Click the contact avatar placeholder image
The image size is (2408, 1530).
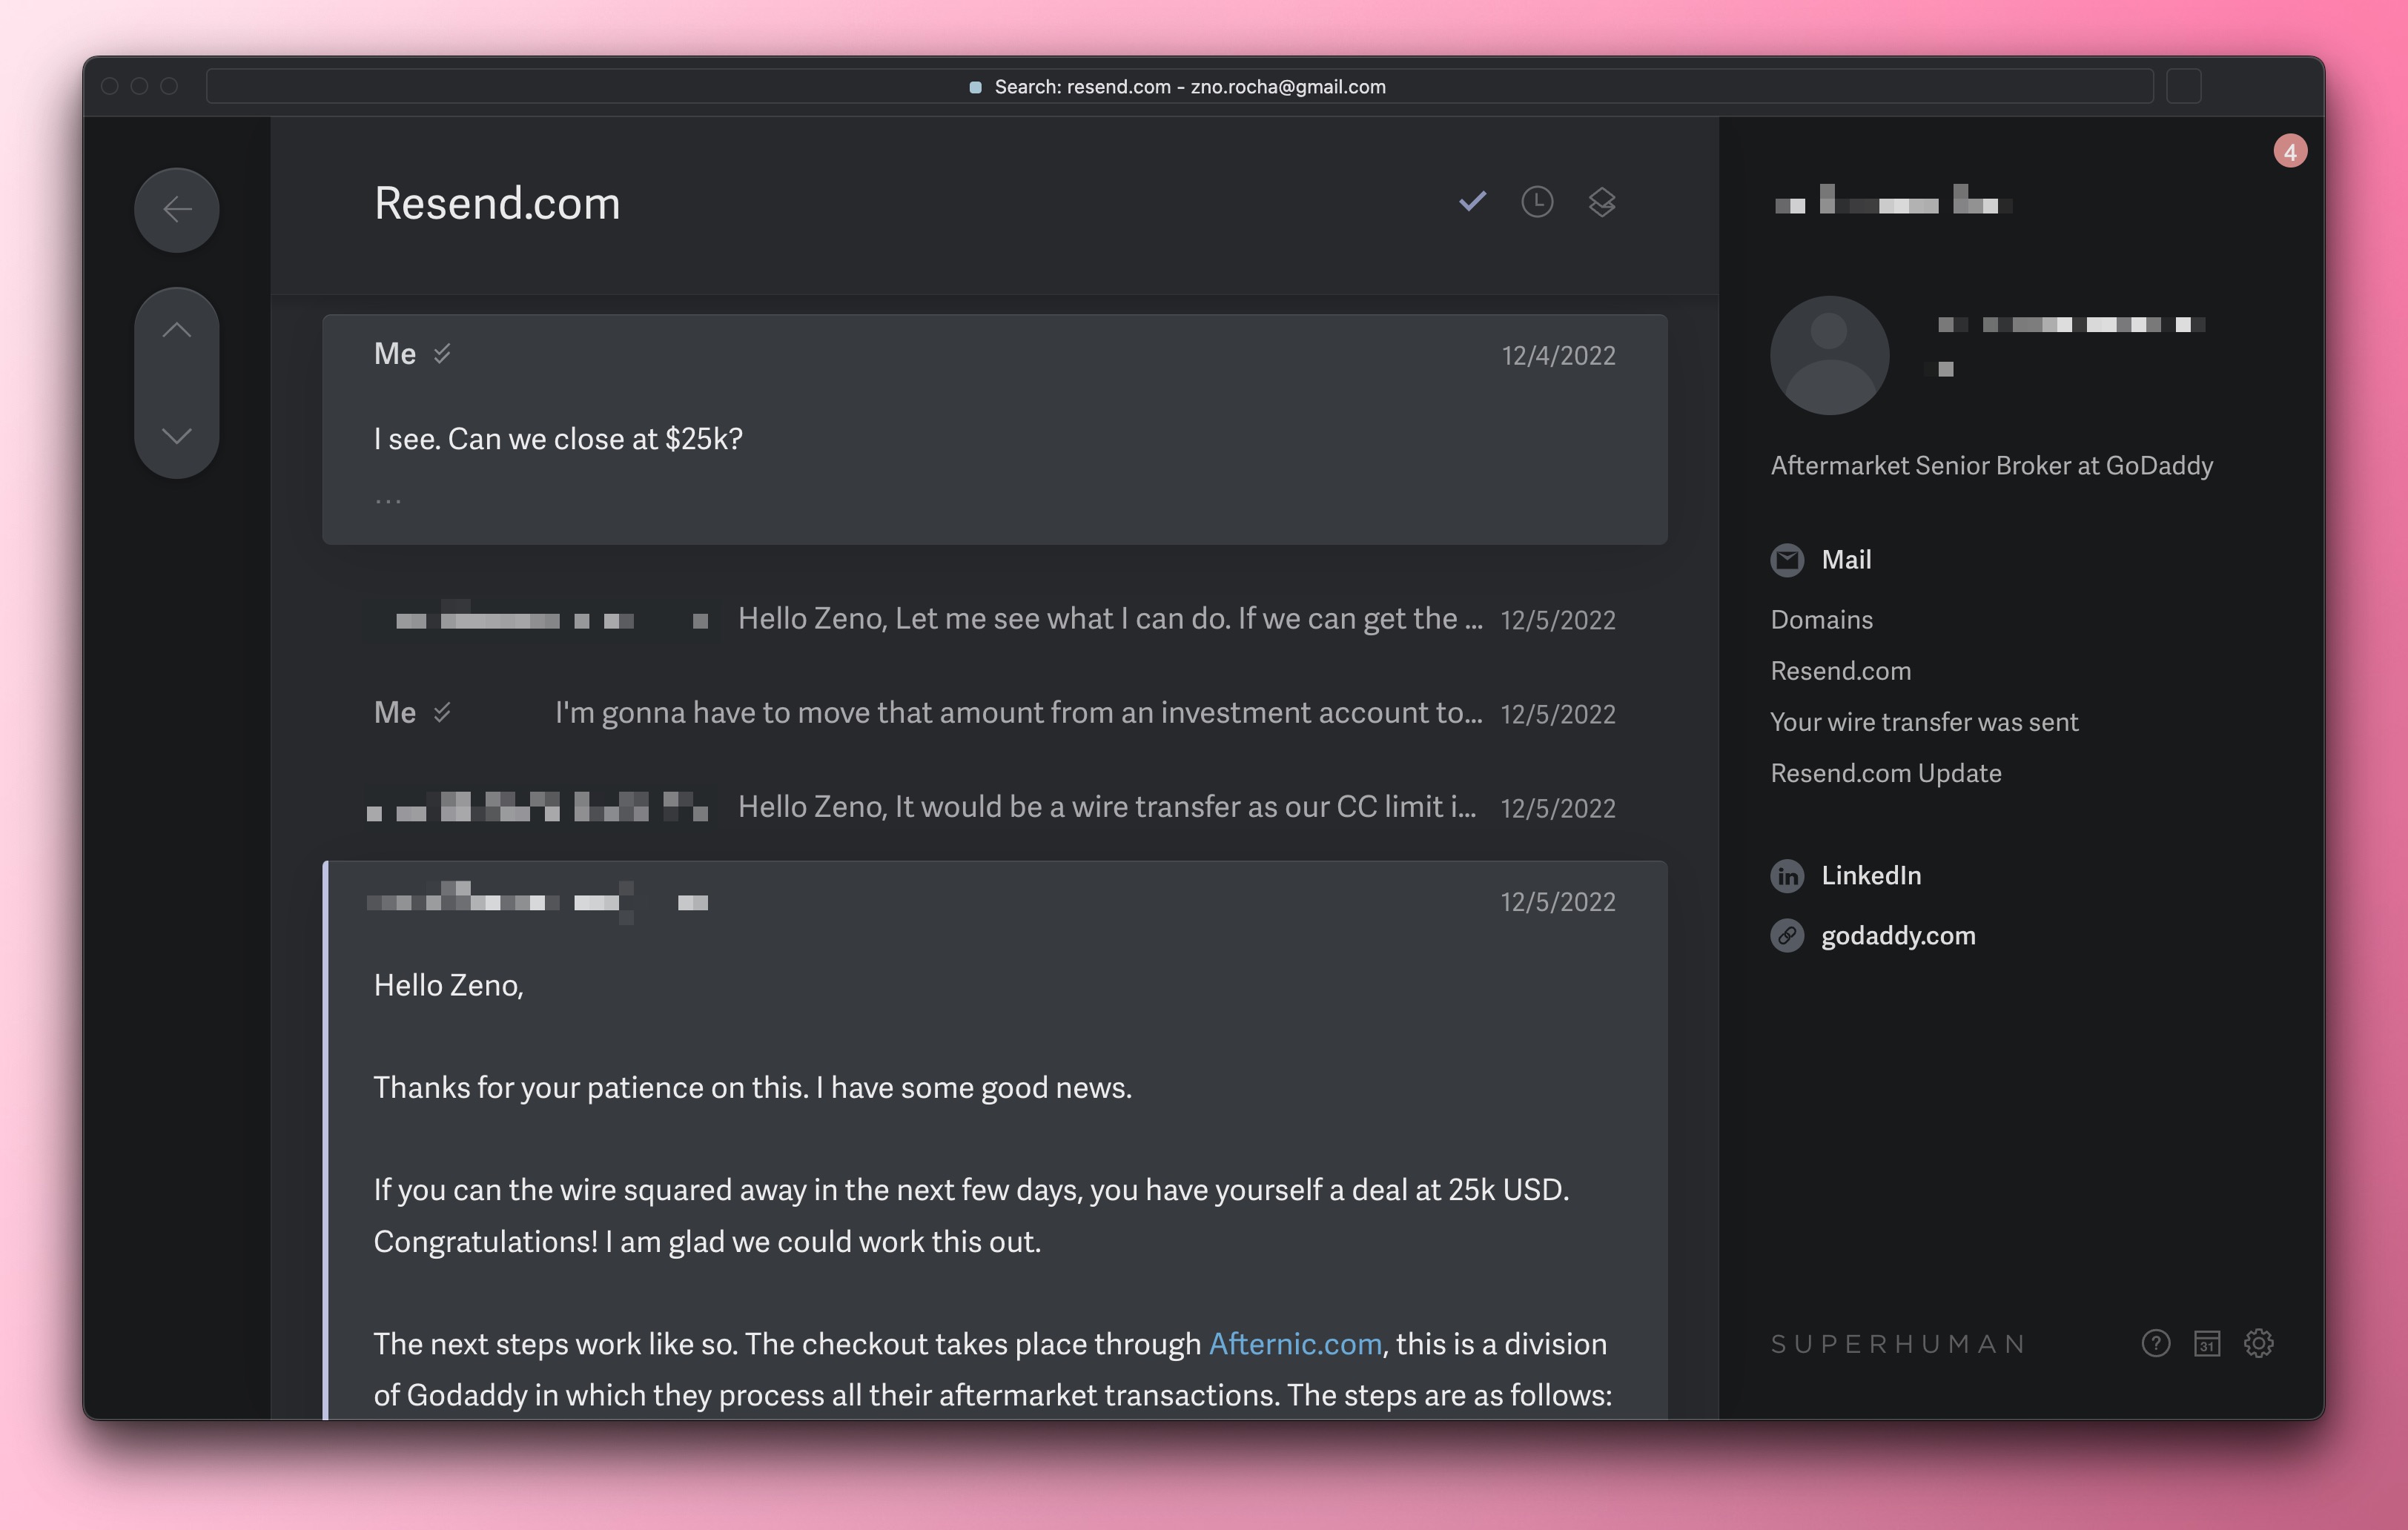point(1829,355)
